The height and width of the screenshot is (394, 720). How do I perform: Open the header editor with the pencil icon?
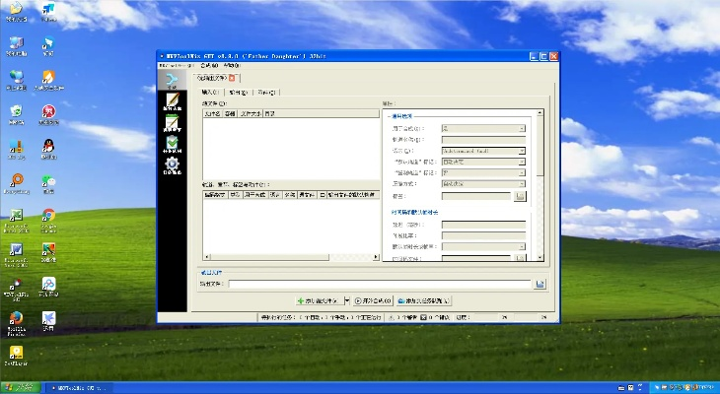(172, 103)
